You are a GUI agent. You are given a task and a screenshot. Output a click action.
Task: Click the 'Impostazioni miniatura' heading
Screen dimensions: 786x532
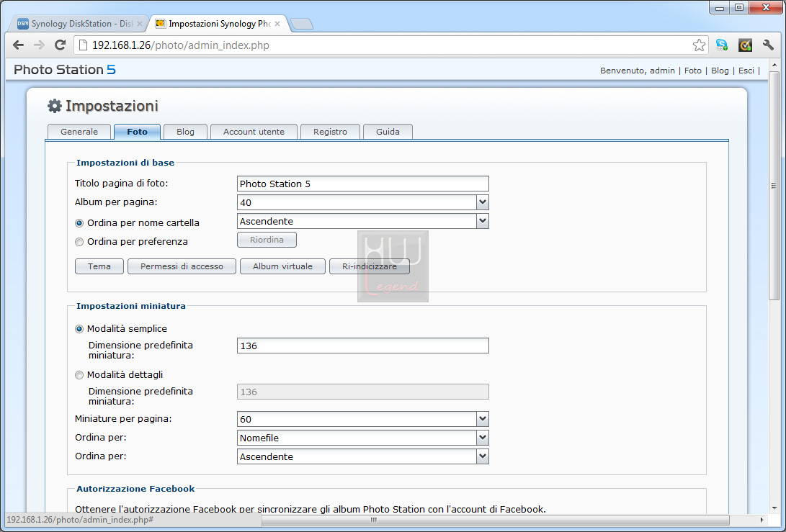point(131,306)
